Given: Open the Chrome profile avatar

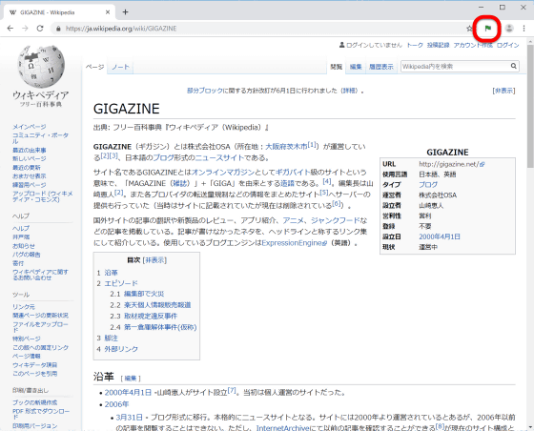Looking at the screenshot, I should click(x=509, y=29).
